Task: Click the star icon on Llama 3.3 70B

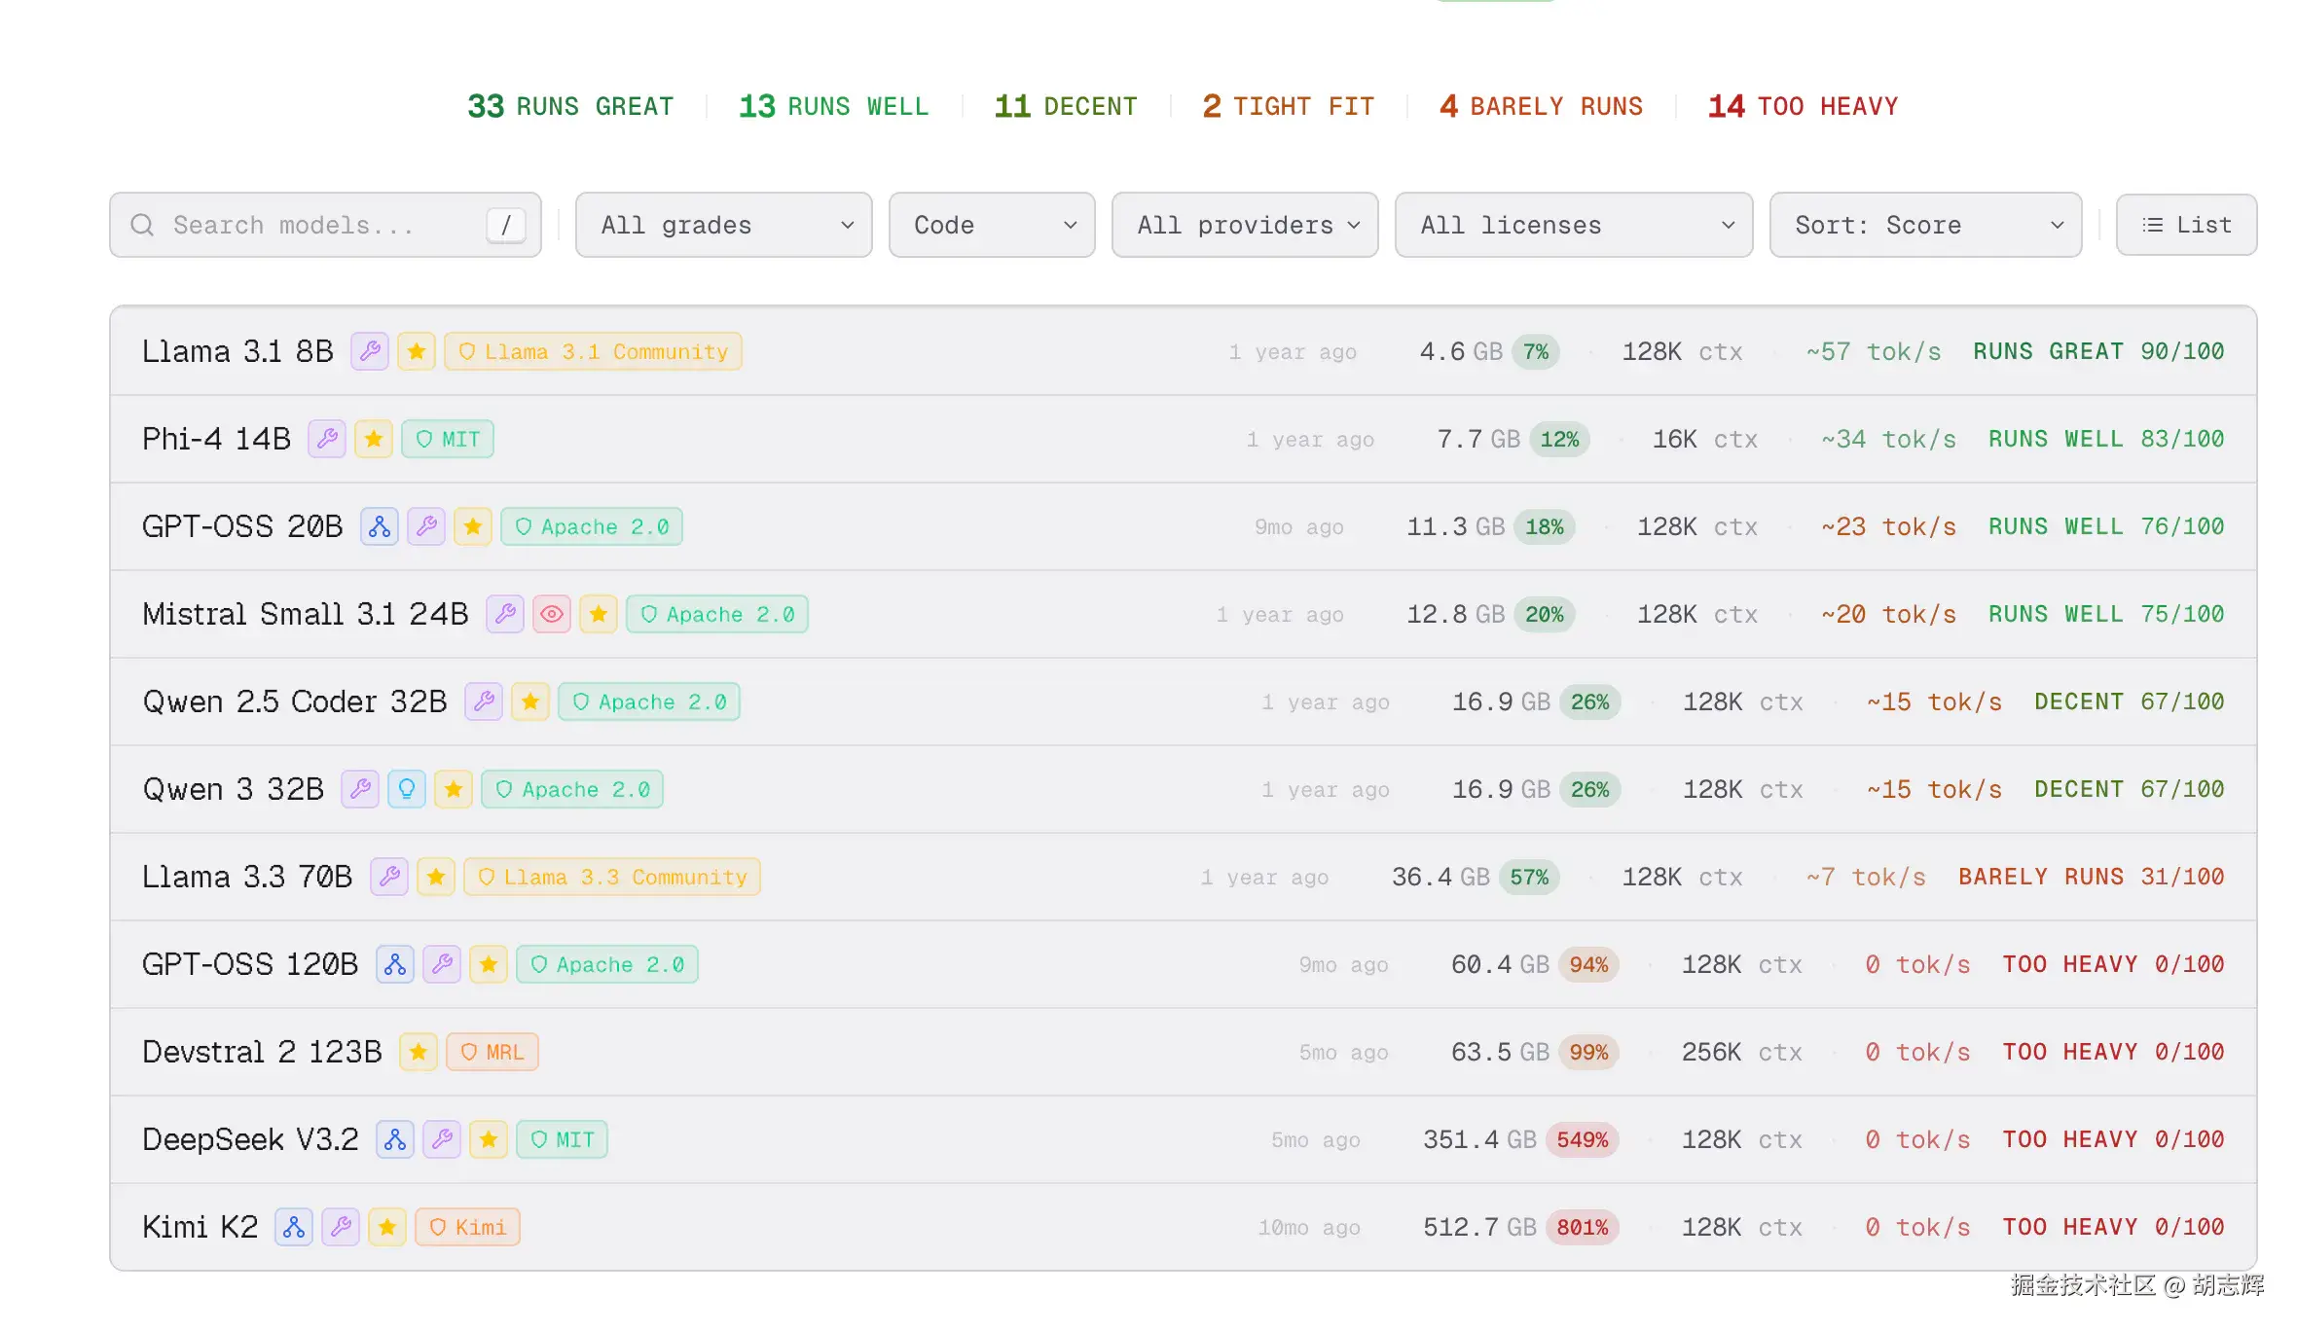Action: (x=436, y=877)
